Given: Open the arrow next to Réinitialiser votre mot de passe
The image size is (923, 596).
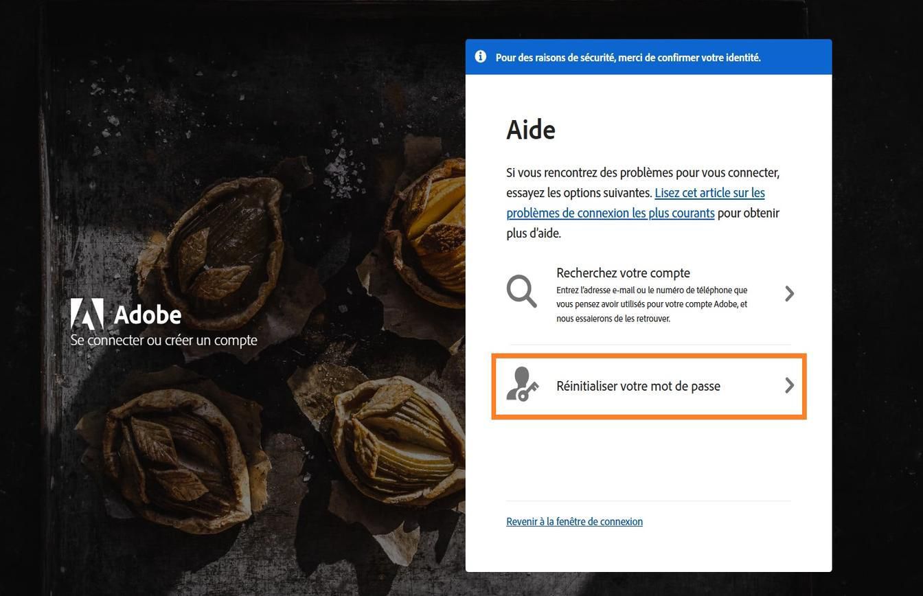Looking at the screenshot, I should [x=789, y=386].
